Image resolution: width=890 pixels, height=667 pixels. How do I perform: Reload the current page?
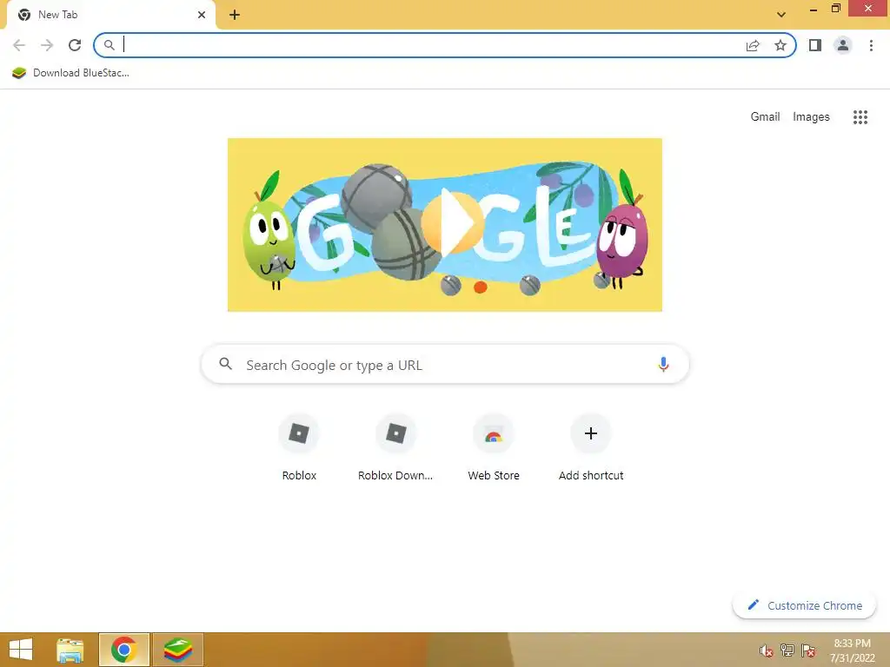coord(75,45)
